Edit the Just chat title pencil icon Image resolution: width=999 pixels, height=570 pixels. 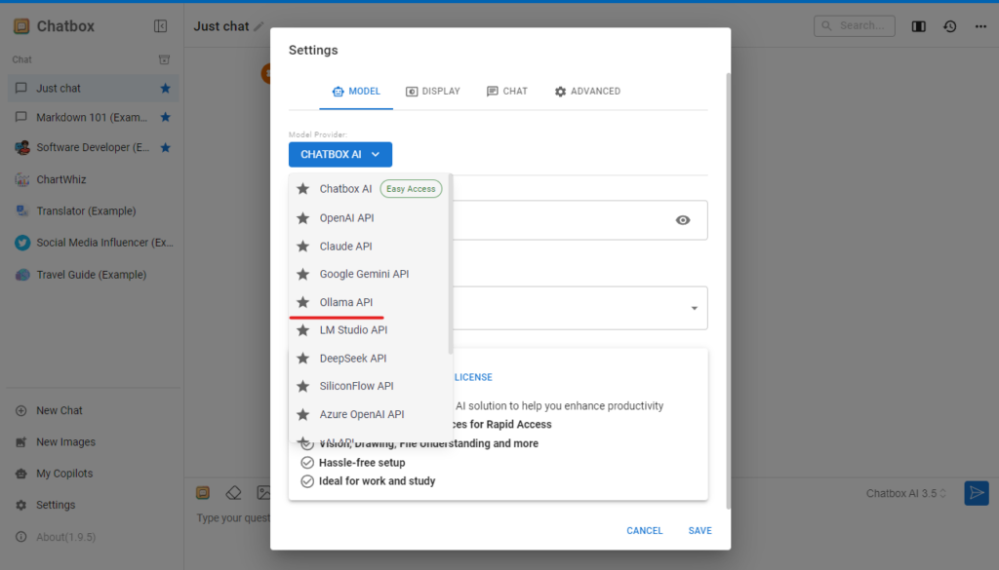coord(258,26)
